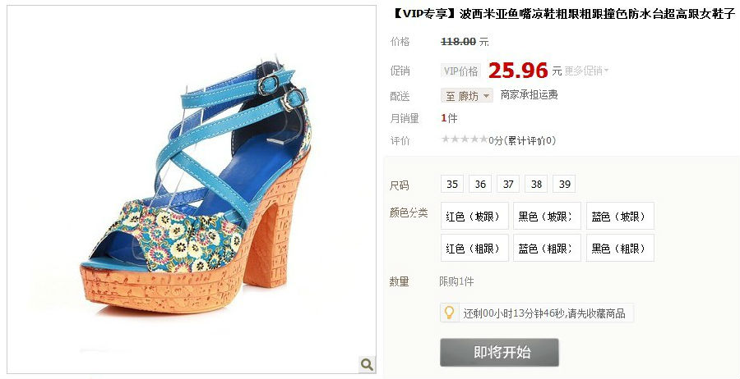Click the magnifier zoom icon on product image
Screen dimensions: 740x379
[367, 364]
